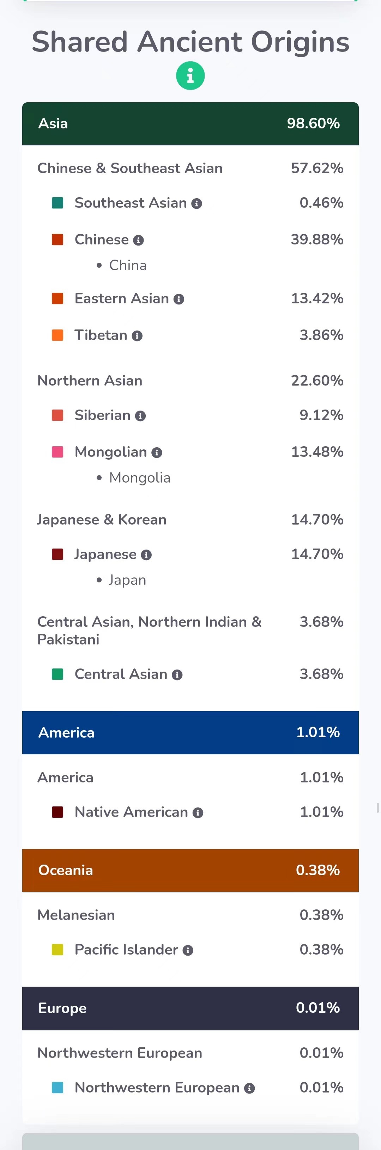This screenshot has height=1150, width=381.
Task: Click the info icon next to Mongolian
Action: coord(157,453)
